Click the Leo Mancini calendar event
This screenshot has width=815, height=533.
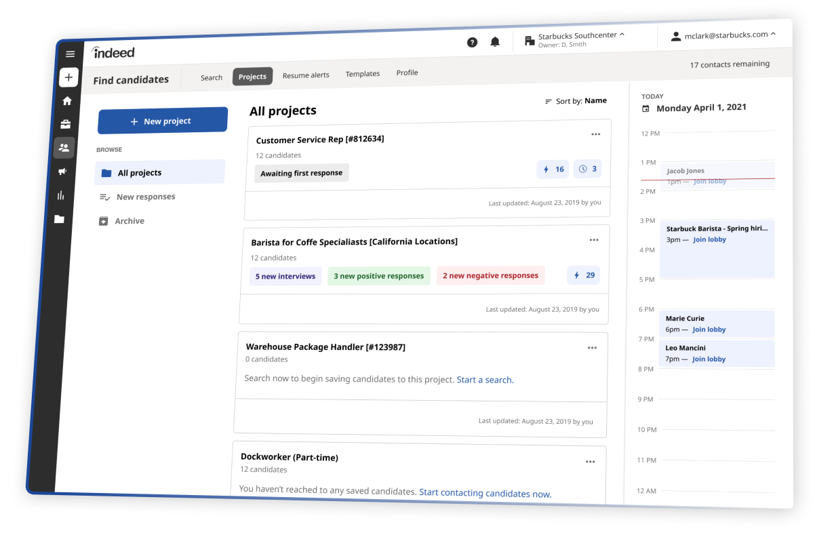[717, 353]
